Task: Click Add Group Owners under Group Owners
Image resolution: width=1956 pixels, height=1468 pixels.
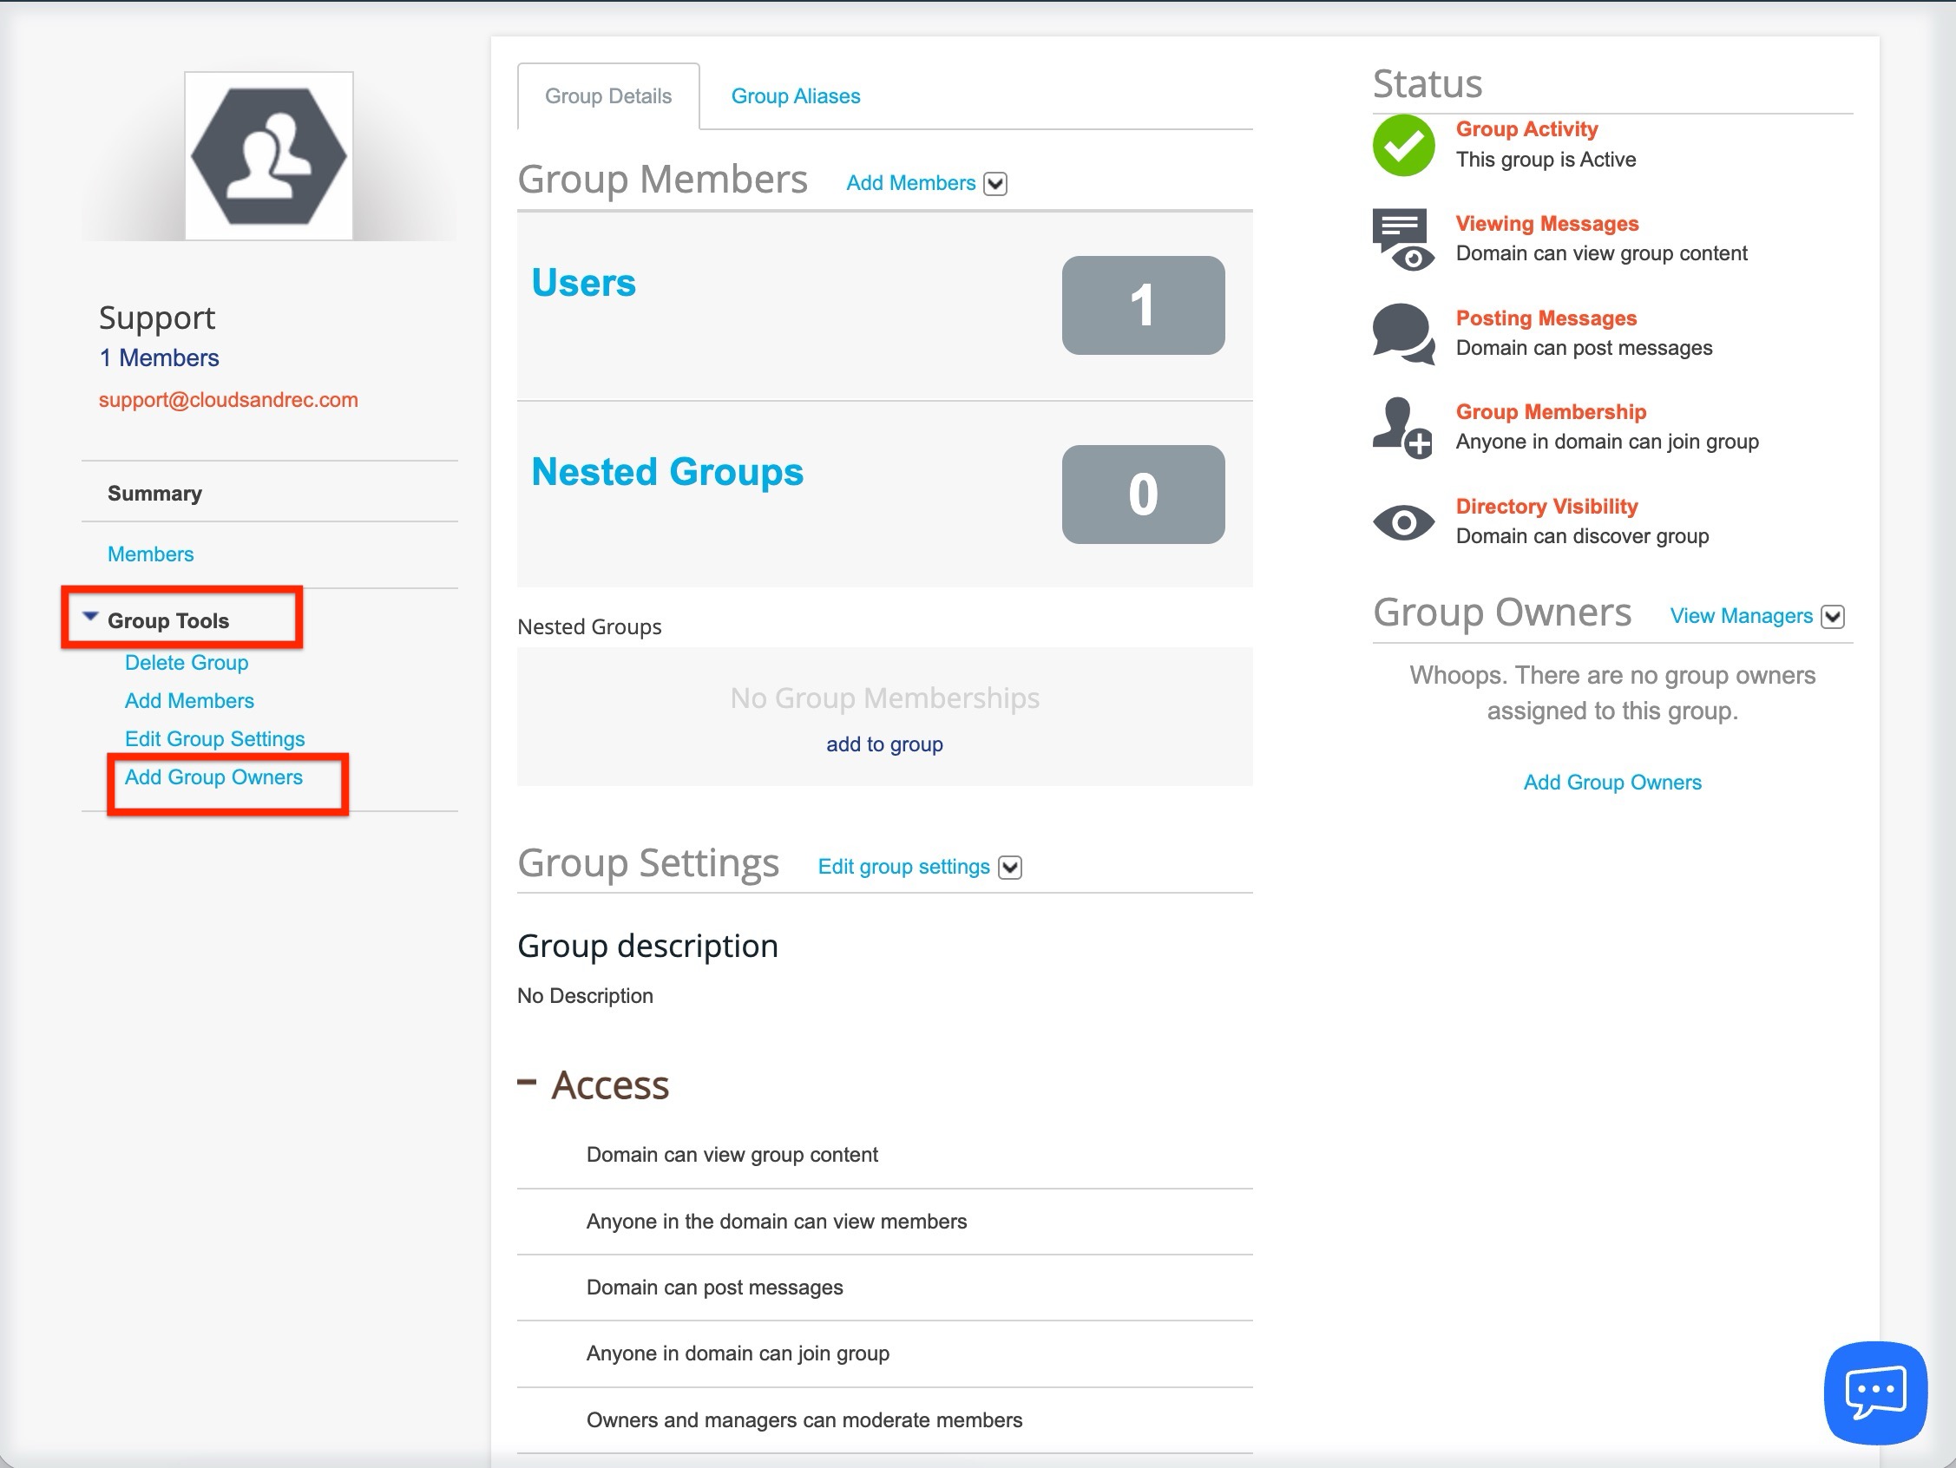Action: click(x=1612, y=783)
